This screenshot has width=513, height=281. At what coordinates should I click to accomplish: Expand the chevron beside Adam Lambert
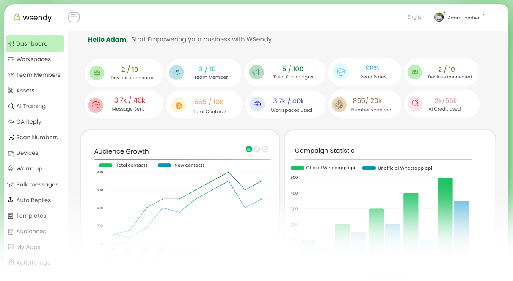(x=483, y=15)
